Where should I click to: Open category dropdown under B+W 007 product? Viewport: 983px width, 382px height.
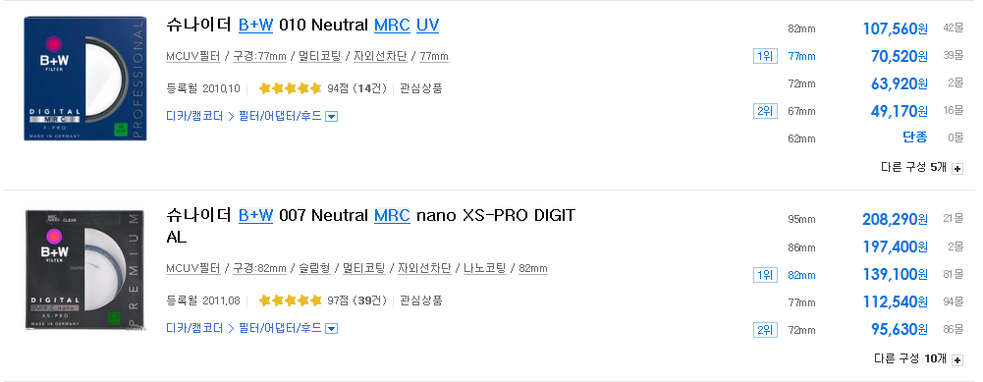332,328
